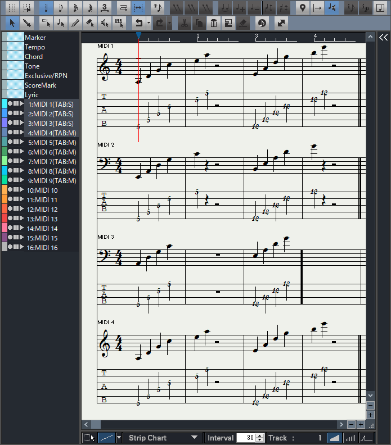This screenshot has width=391, height=445.
Task: Select the 16:MIDI 16 track
Action: (x=42, y=247)
